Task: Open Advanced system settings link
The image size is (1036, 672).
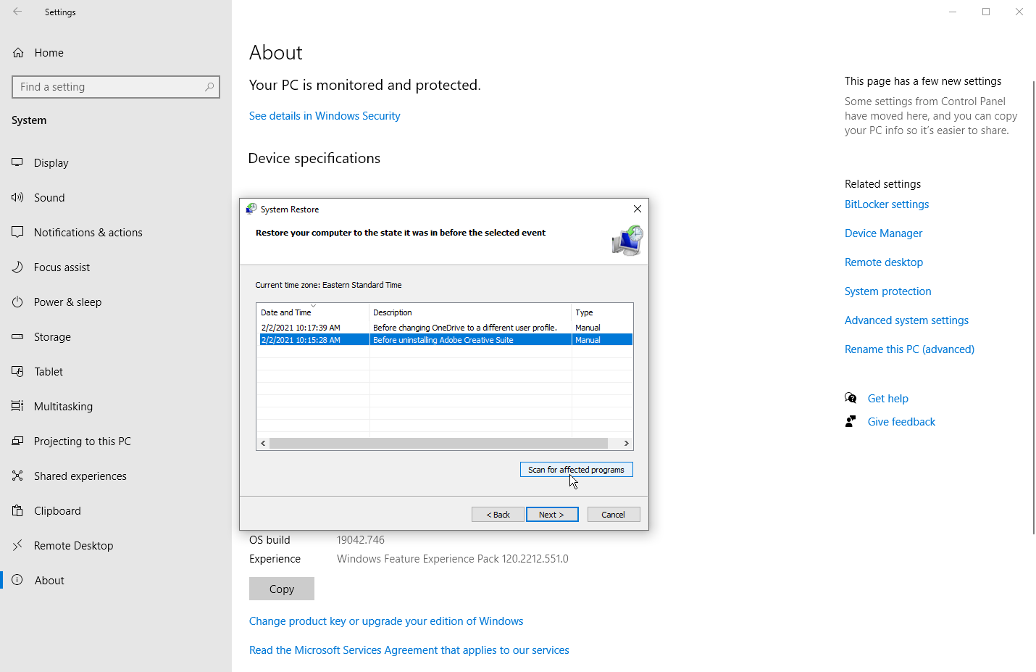Action: pyautogui.click(x=906, y=320)
